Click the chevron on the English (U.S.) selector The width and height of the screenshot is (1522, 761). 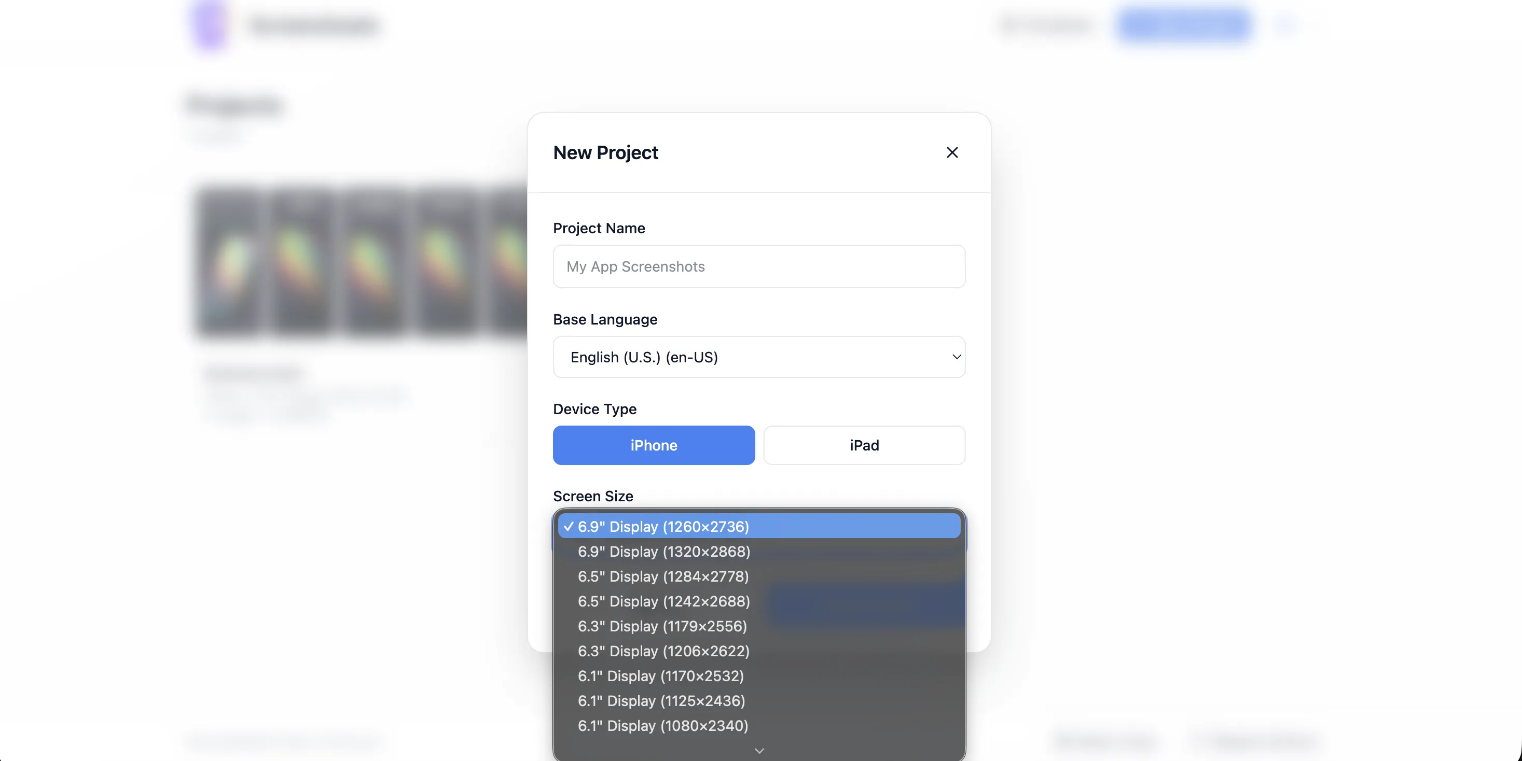(x=956, y=357)
